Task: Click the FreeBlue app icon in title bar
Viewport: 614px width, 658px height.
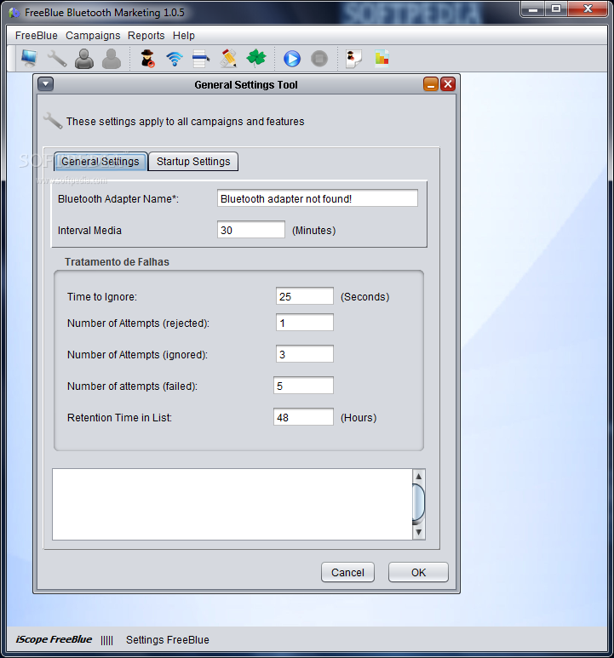Action: [14, 13]
